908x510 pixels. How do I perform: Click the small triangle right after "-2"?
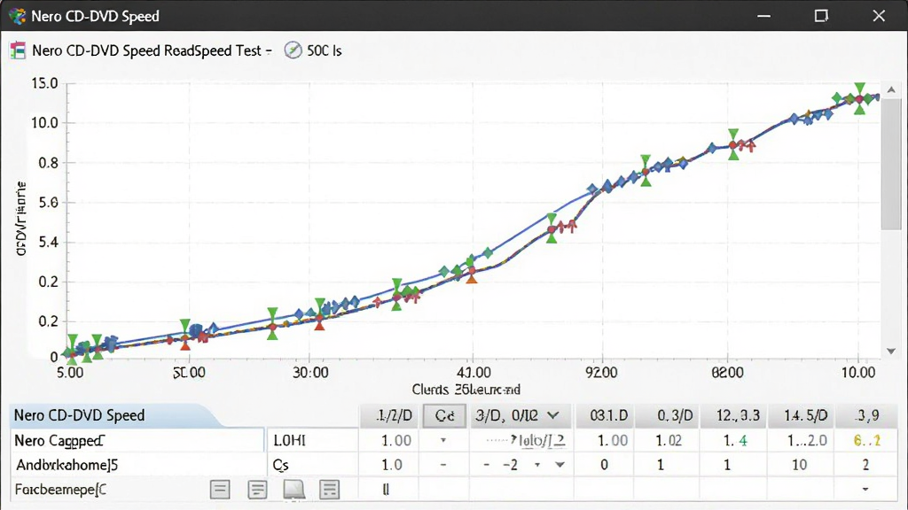click(x=537, y=465)
